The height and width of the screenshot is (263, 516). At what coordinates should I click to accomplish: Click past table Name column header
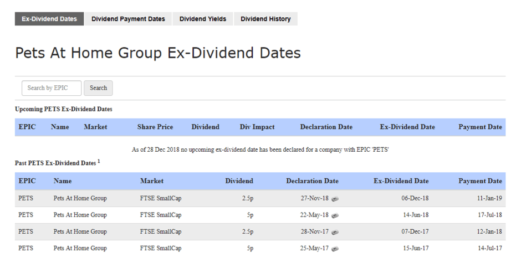[x=63, y=181]
